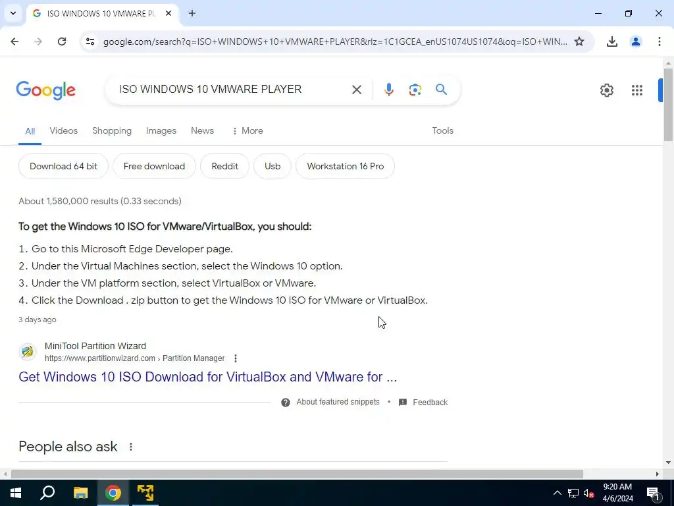Open a new tab with the plus button

tap(192, 13)
